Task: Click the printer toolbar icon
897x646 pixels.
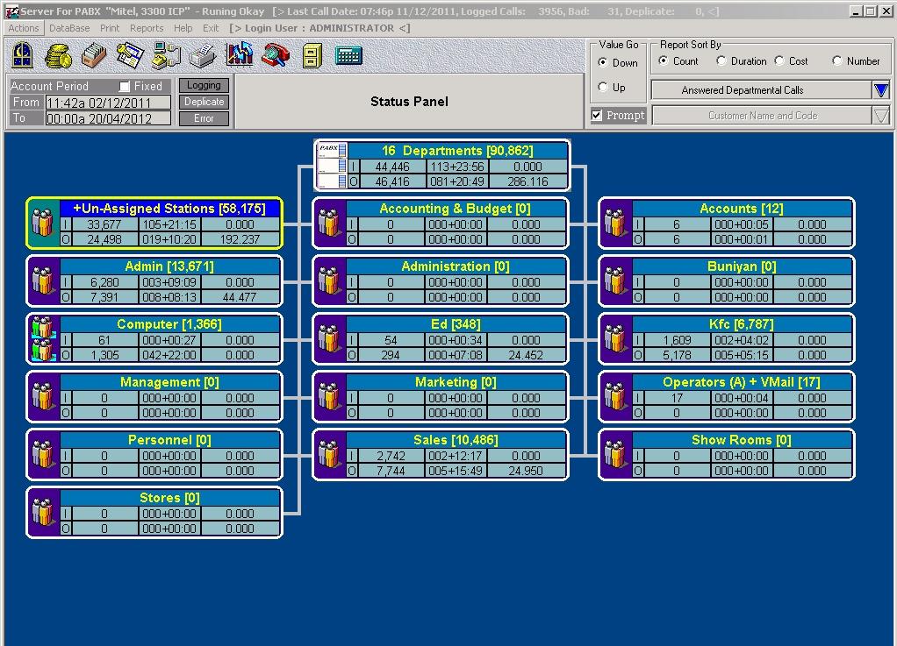Action: click(x=203, y=55)
